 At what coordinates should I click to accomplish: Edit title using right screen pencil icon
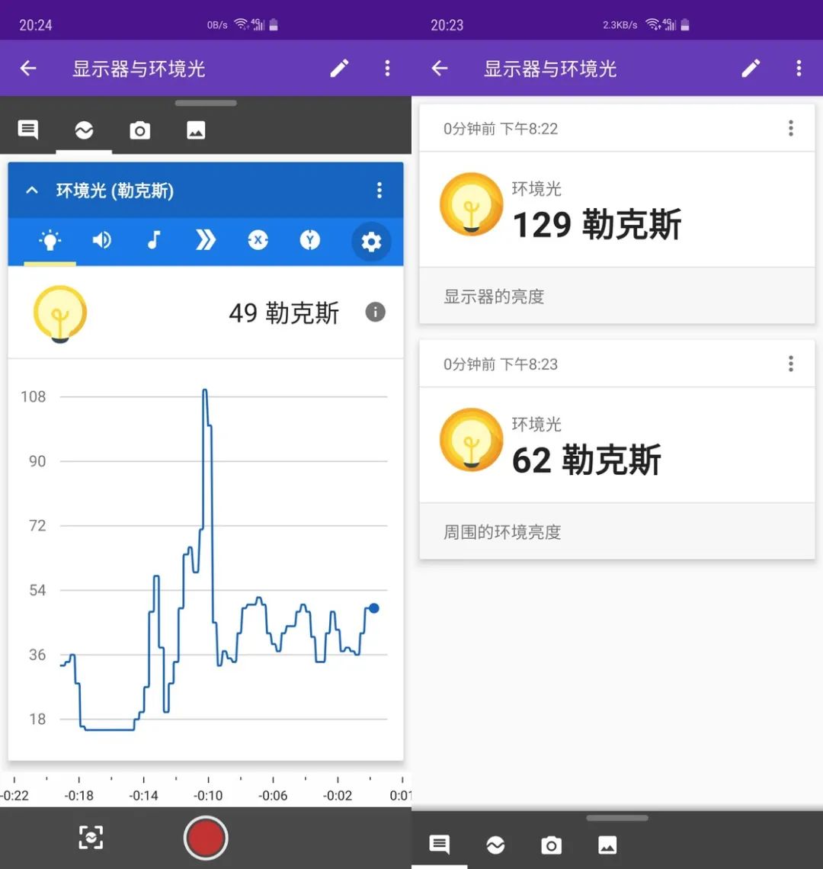[x=751, y=68]
